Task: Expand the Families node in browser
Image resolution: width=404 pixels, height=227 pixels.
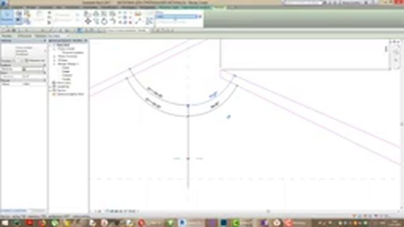Action: pyautogui.click(x=50, y=87)
